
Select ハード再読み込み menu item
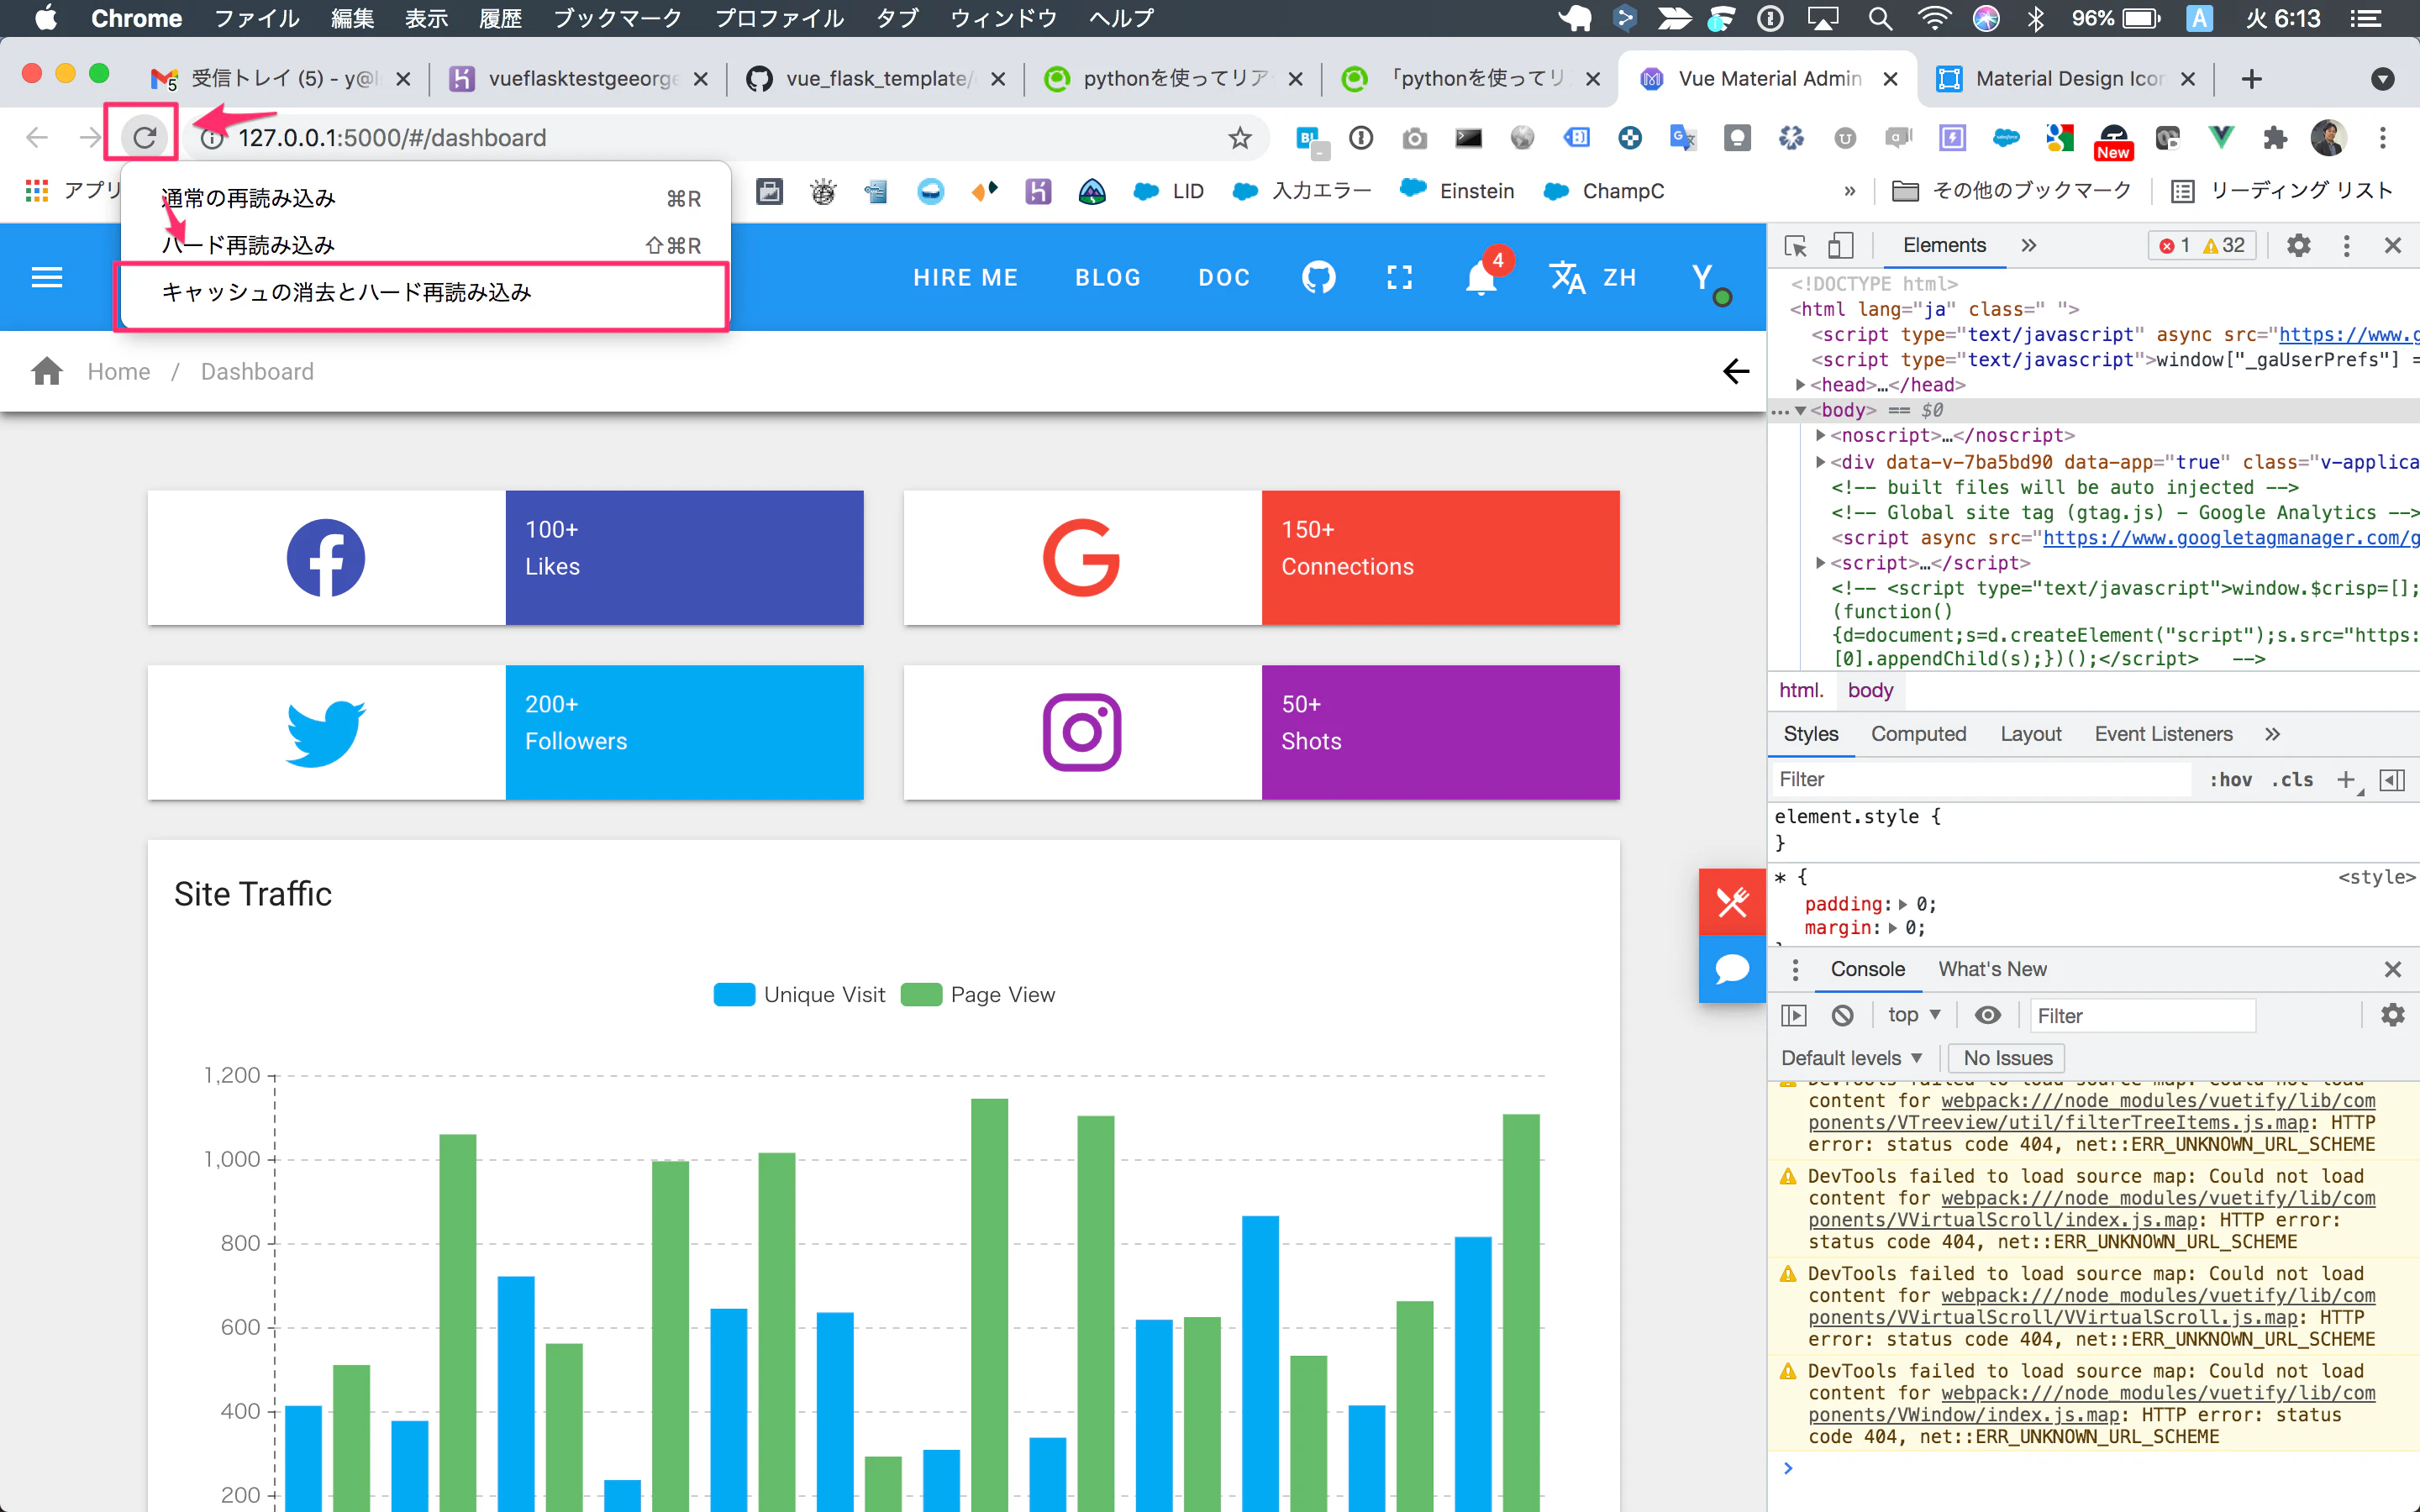tap(426, 245)
